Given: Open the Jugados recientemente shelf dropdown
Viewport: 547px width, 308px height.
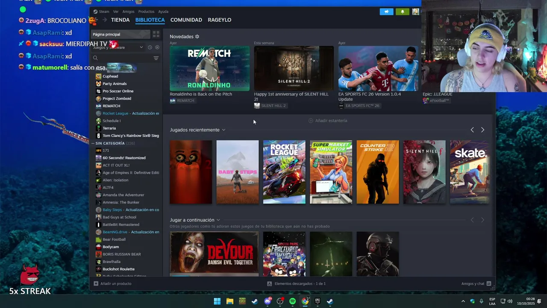Looking at the screenshot, I should [x=224, y=130].
